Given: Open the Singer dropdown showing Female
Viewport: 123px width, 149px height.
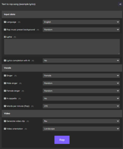Looking at the screenshot, I should [81, 75].
